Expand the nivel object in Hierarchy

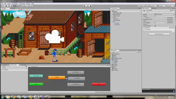coord(112,17)
